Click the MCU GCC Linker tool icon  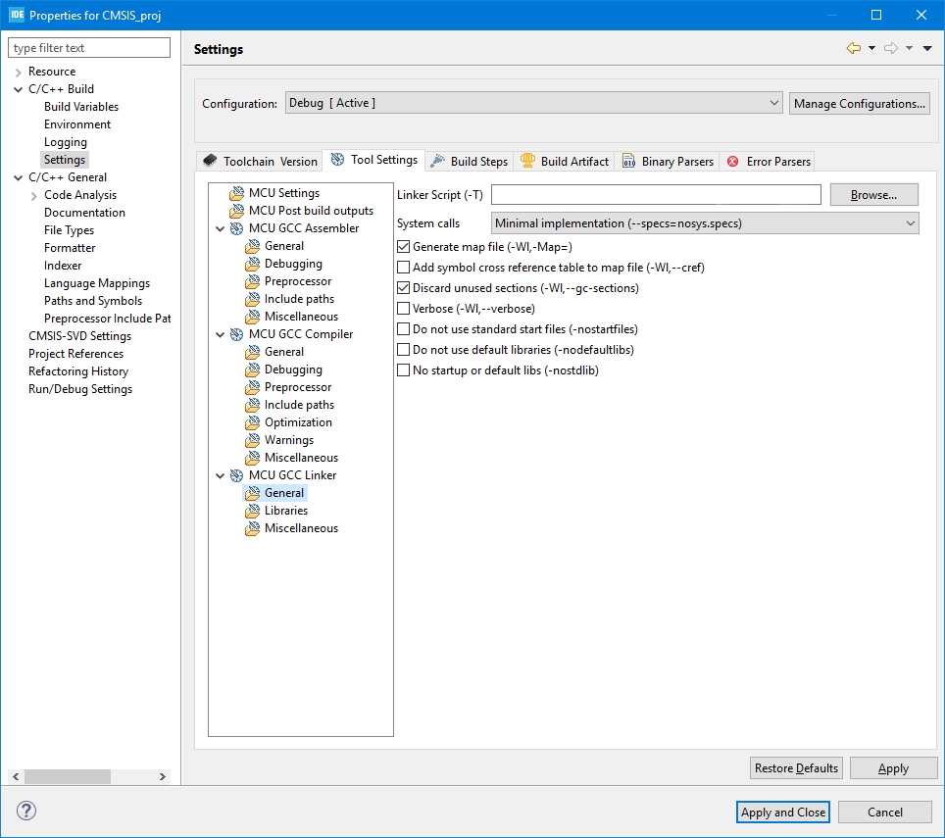[236, 475]
